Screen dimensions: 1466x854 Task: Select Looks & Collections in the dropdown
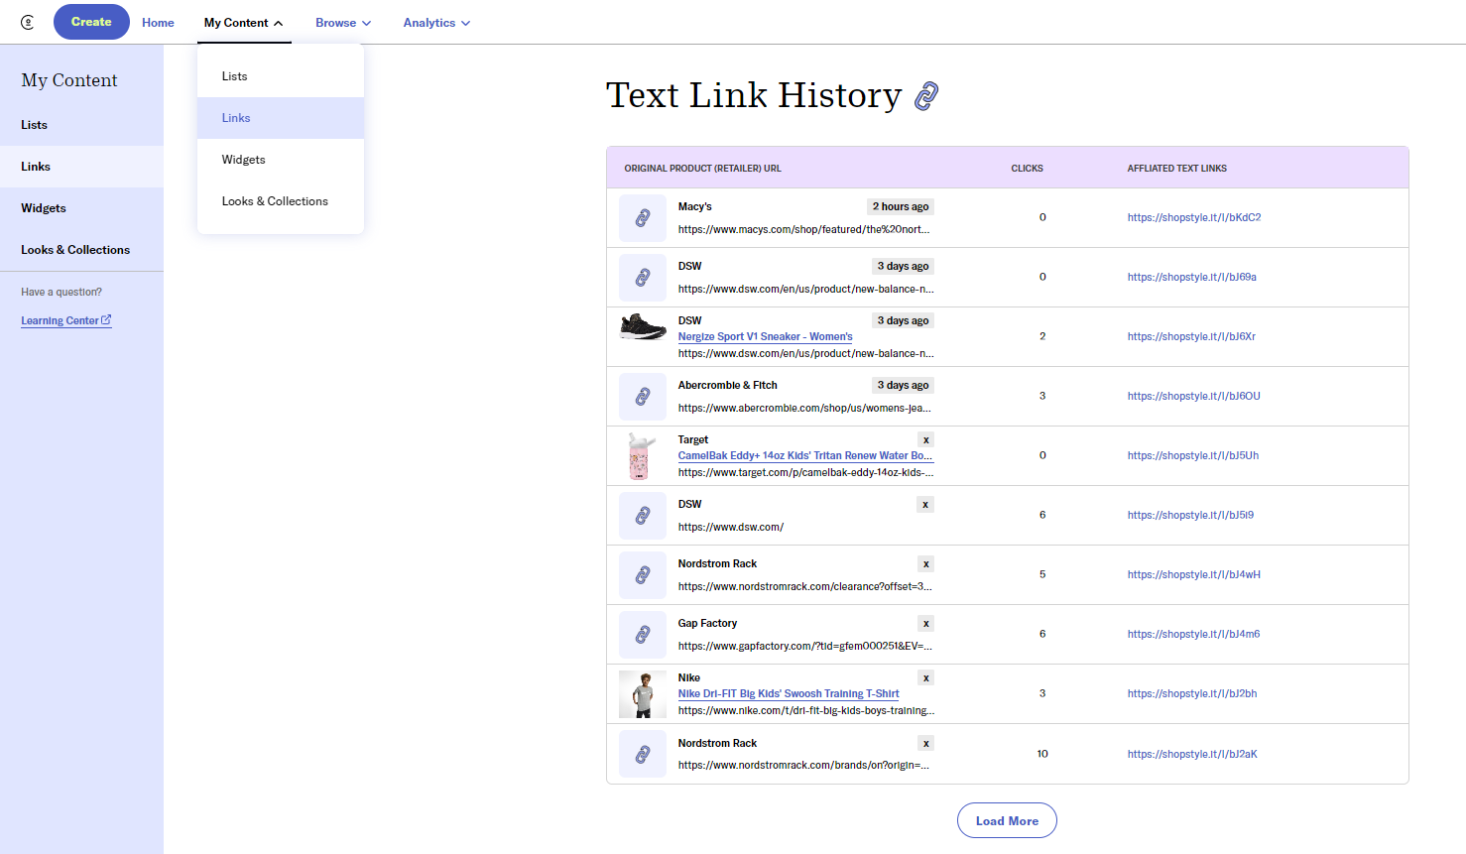pyautogui.click(x=281, y=201)
